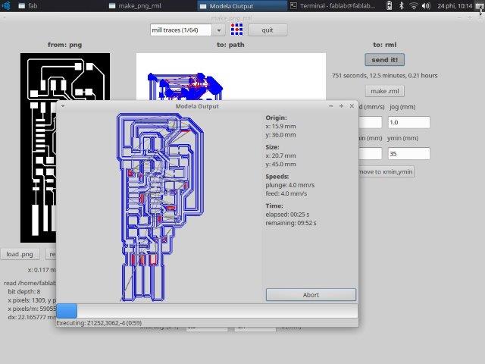
Task: Click the battery tray icon
Action: coord(390,5)
